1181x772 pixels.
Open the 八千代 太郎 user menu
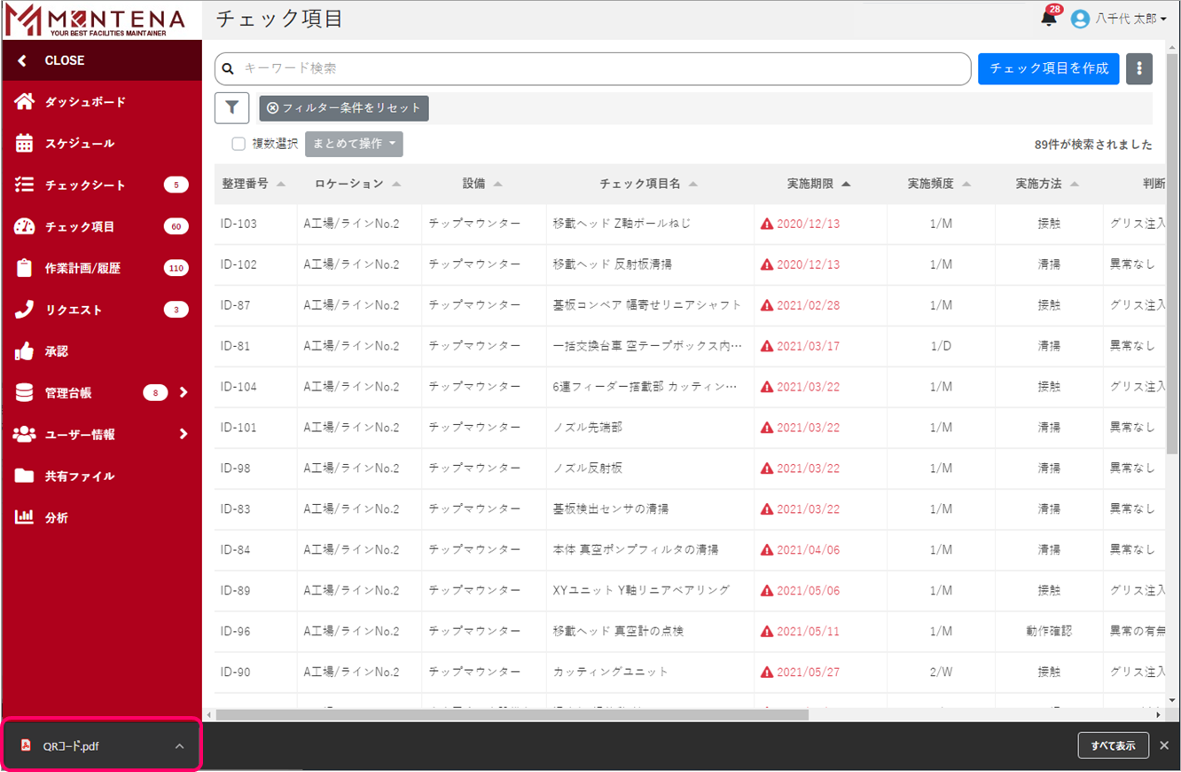tap(1119, 19)
